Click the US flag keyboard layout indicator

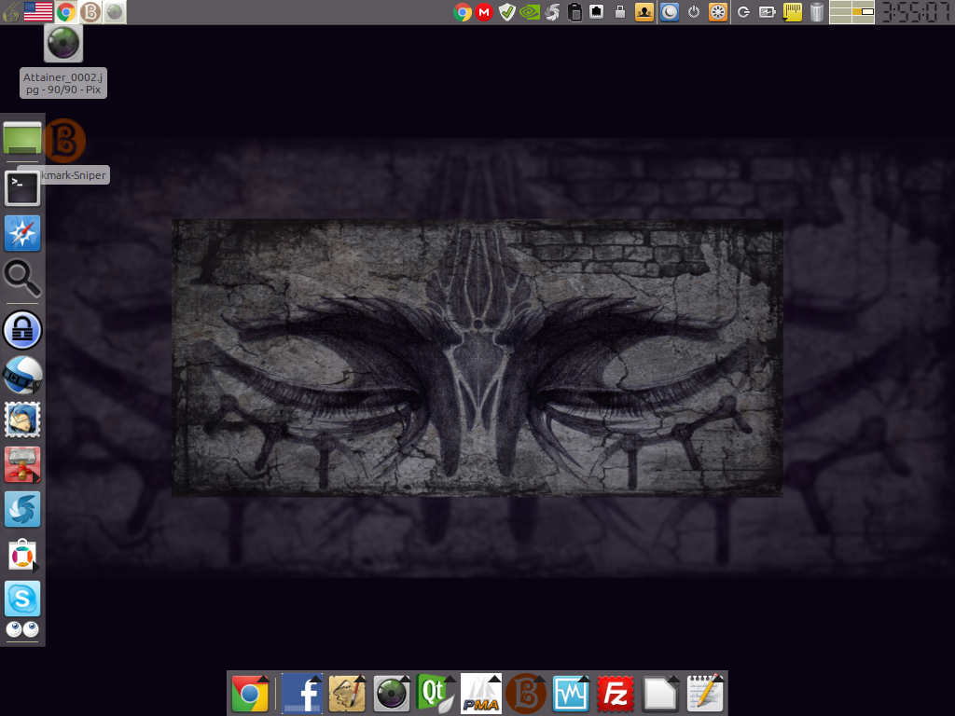(x=37, y=11)
